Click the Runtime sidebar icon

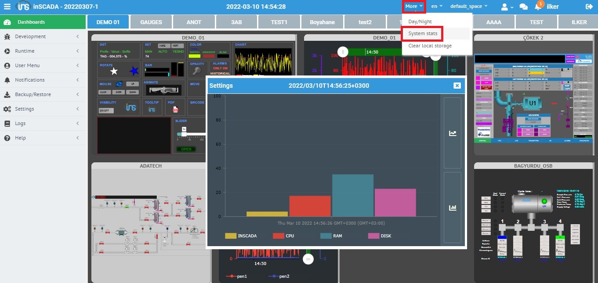[7, 51]
